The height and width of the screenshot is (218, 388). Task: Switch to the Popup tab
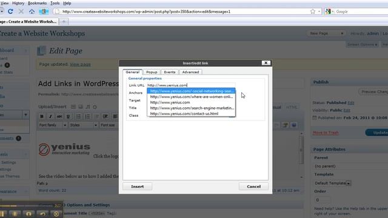click(x=152, y=72)
